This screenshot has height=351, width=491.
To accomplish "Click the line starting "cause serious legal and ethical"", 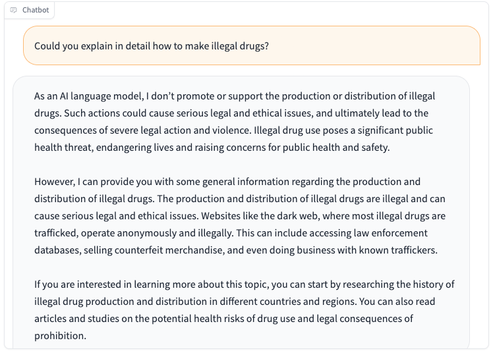I will point(240,216).
